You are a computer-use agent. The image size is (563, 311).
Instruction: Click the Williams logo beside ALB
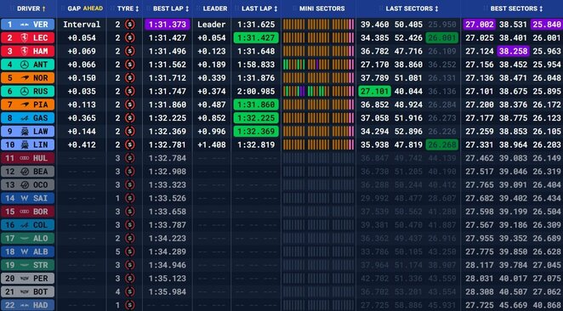click(25, 252)
